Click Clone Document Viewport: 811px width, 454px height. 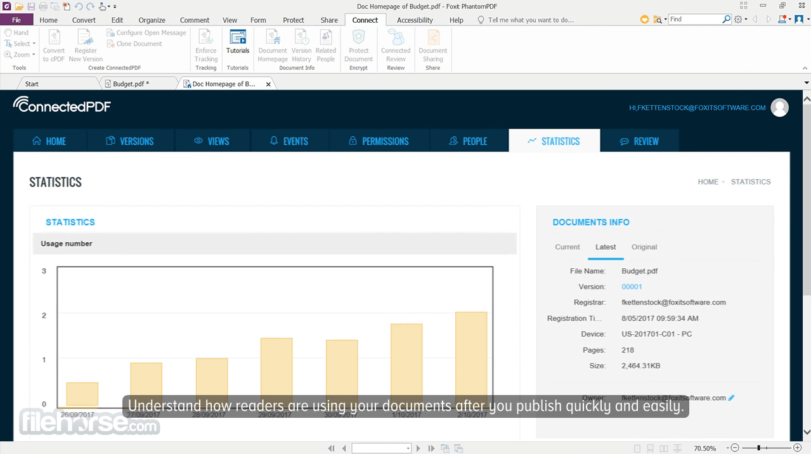pyautogui.click(x=134, y=44)
